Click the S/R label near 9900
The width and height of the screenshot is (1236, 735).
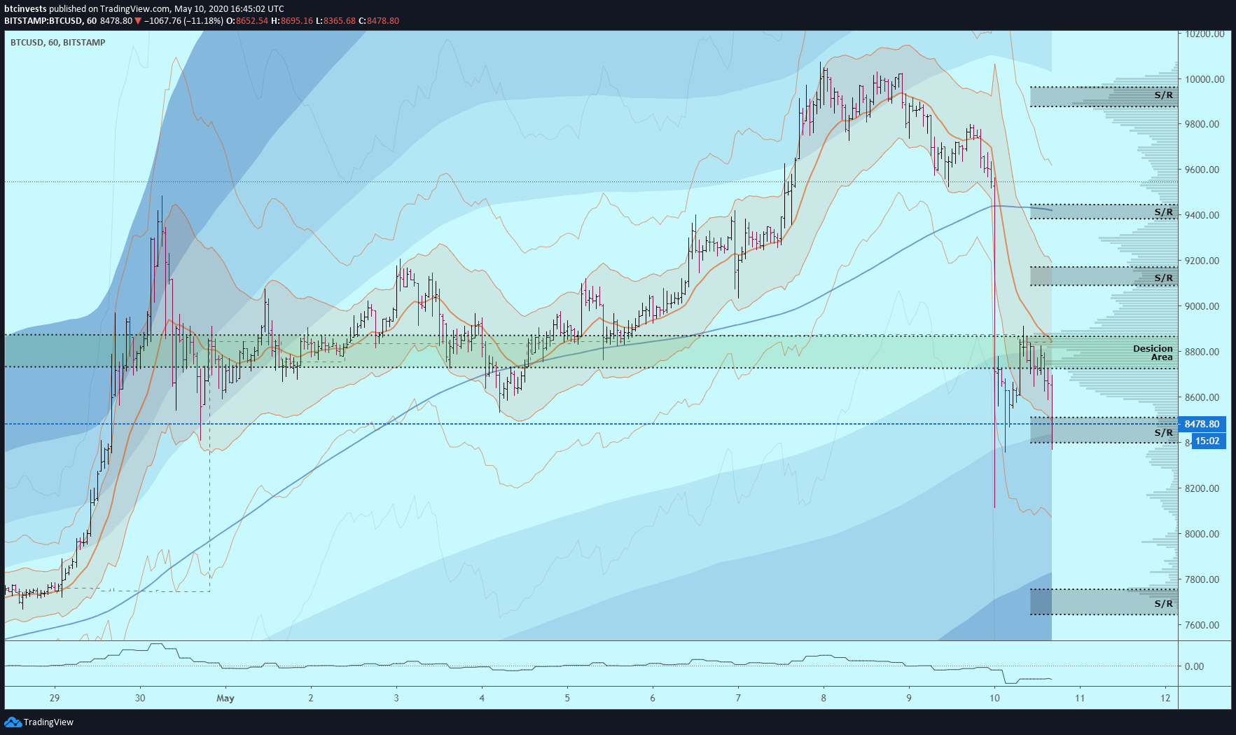(x=1163, y=95)
